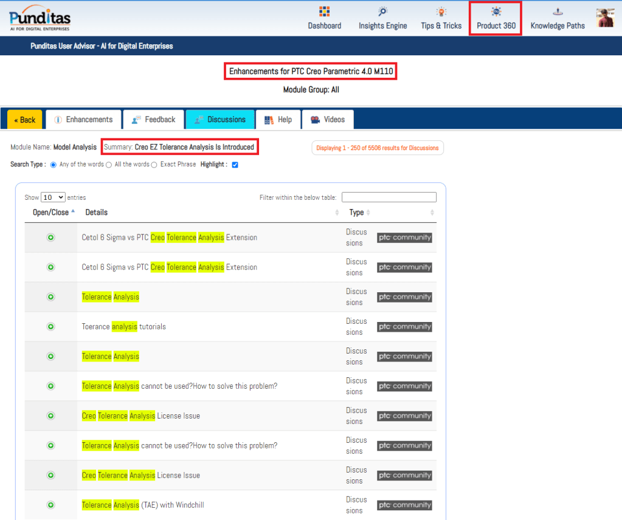Expand the Tolerance Analysis (TAE) with Windchill row

pyautogui.click(x=51, y=505)
